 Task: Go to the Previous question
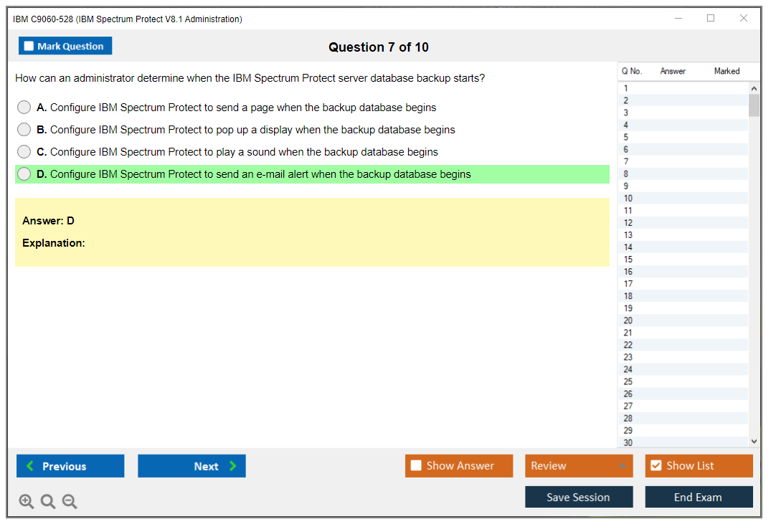tap(70, 466)
